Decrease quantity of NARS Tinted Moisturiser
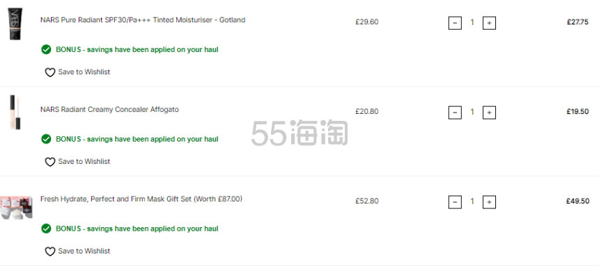 click(x=455, y=23)
